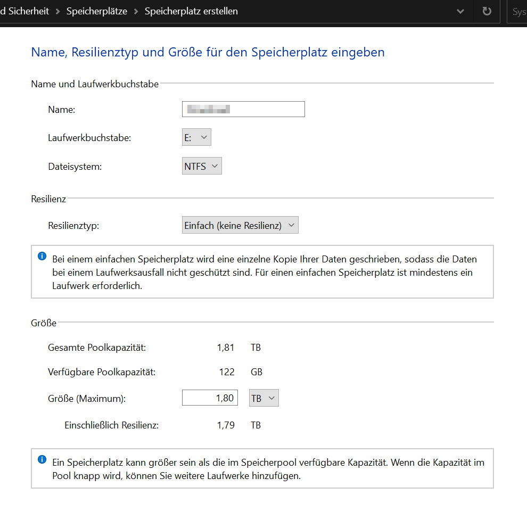Click the heading 'Name, Resilienztyp und Größe für den Speicherplatz eingeben'
The width and height of the screenshot is (527, 528).
point(208,52)
